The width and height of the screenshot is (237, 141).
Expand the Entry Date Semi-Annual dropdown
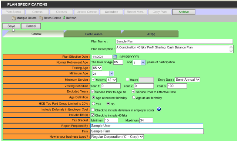click(187, 80)
